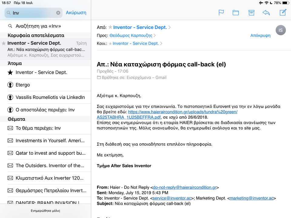The height and width of the screenshot is (218, 291).
Task: Tap the Wi-Fi icon in the status bar
Action: coord(266,3)
